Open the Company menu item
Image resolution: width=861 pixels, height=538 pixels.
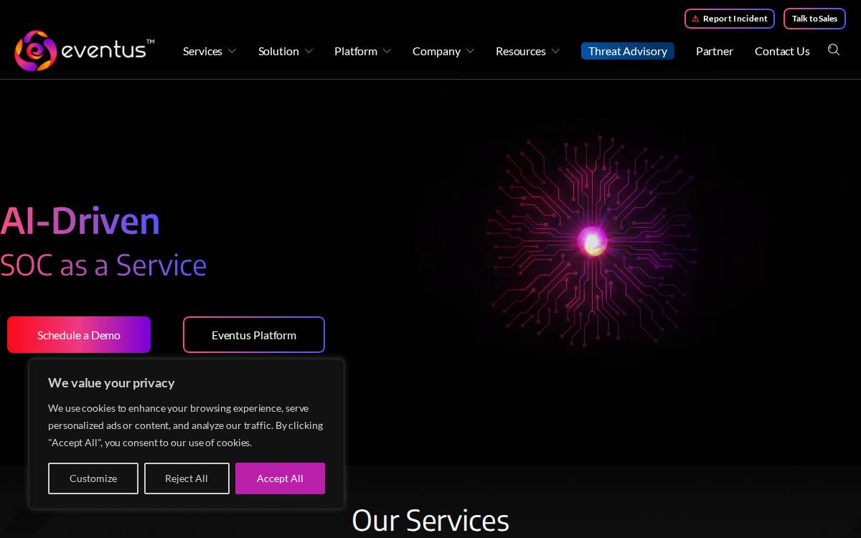tap(436, 51)
